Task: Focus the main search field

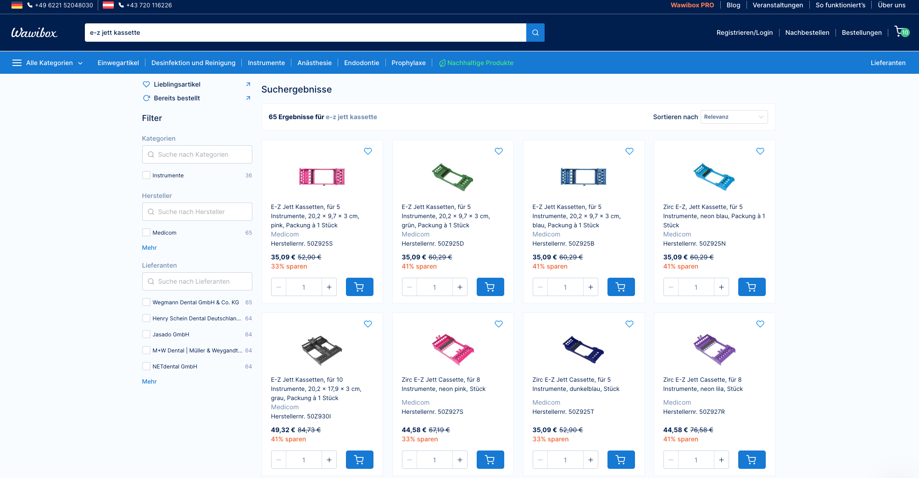Action: [x=306, y=33]
